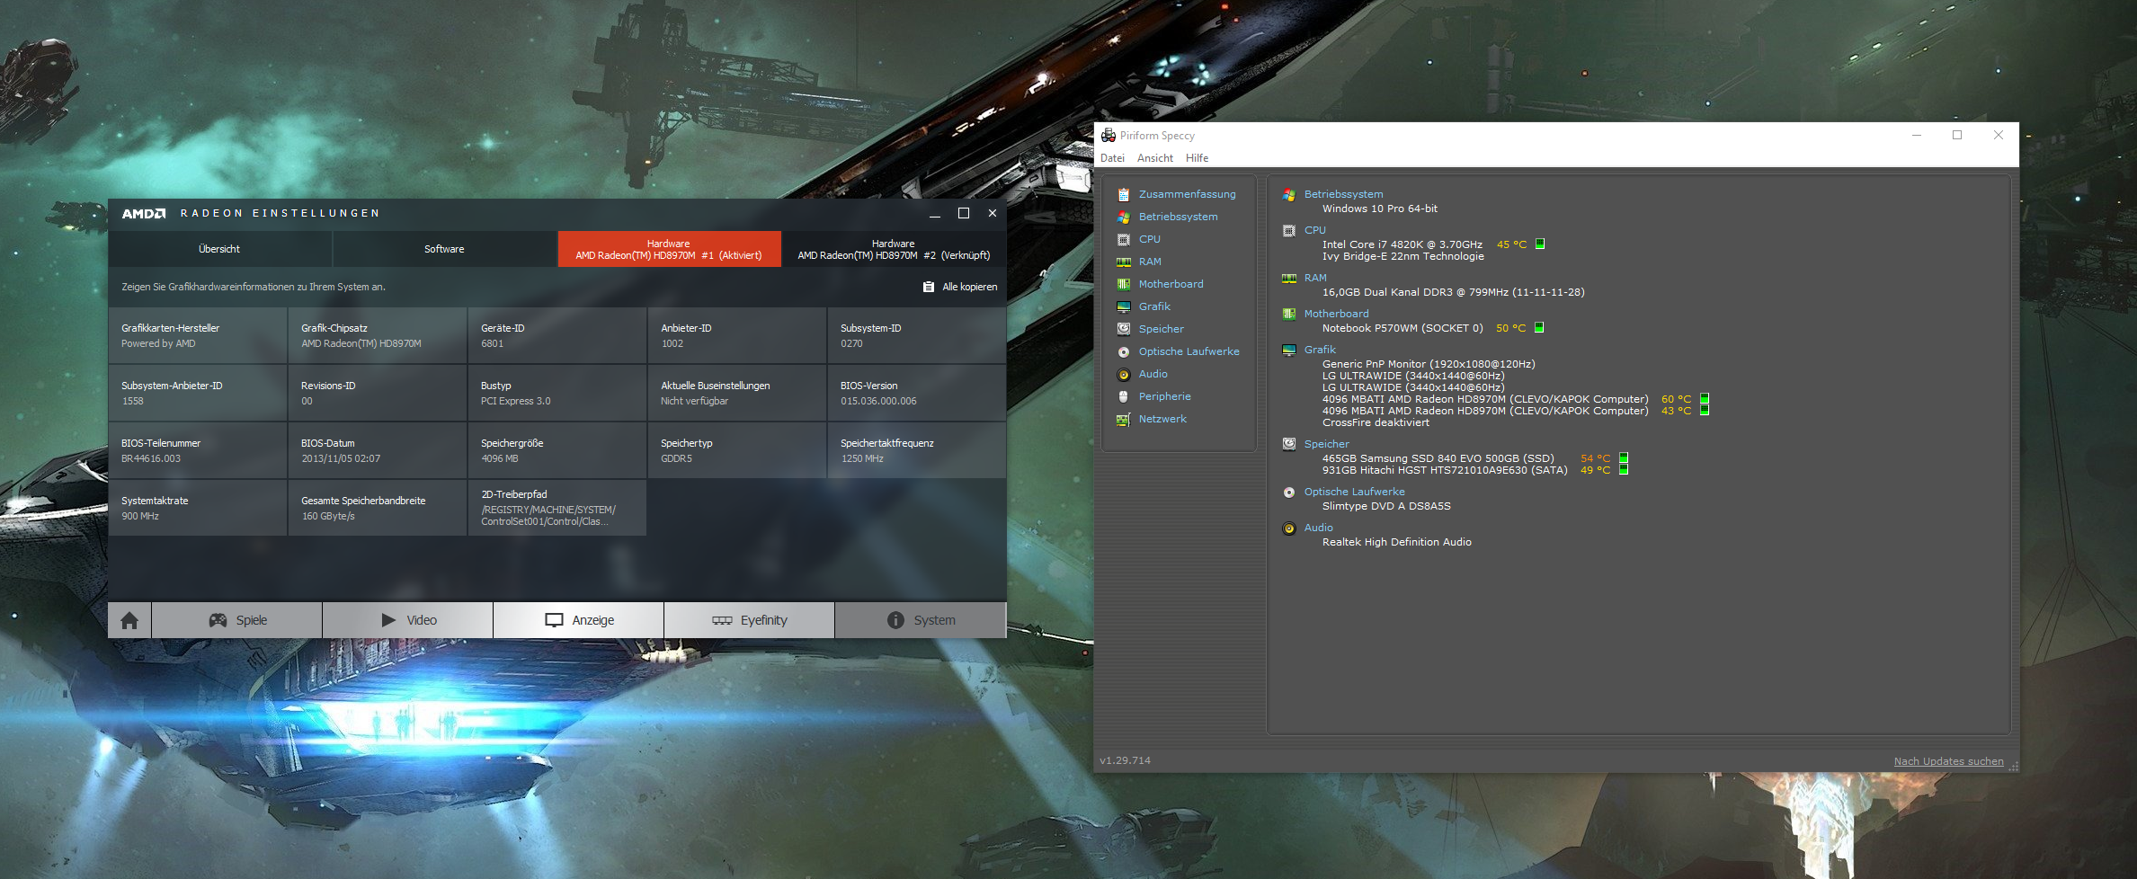The height and width of the screenshot is (879, 2137).
Task: Click the Speichergröße cell showing 4096 MB
Action: 557,450
